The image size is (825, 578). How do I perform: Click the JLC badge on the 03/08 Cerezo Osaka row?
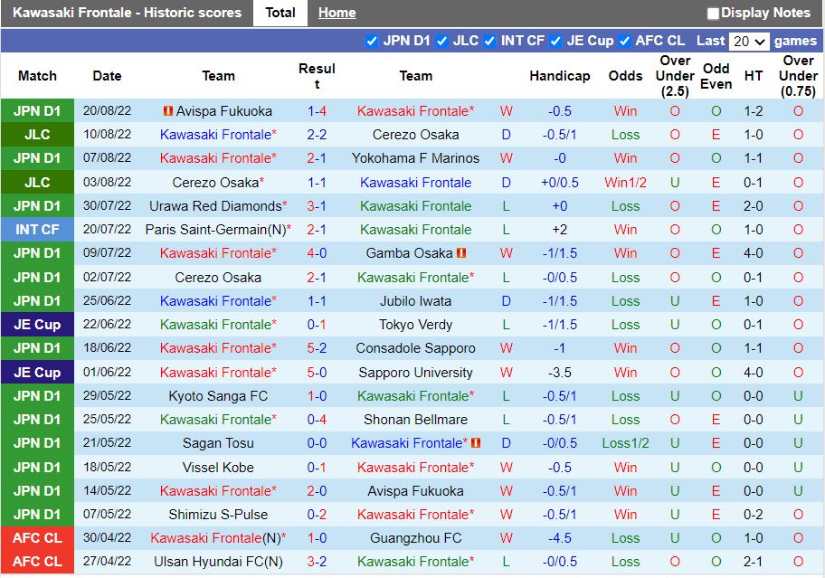tap(37, 182)
